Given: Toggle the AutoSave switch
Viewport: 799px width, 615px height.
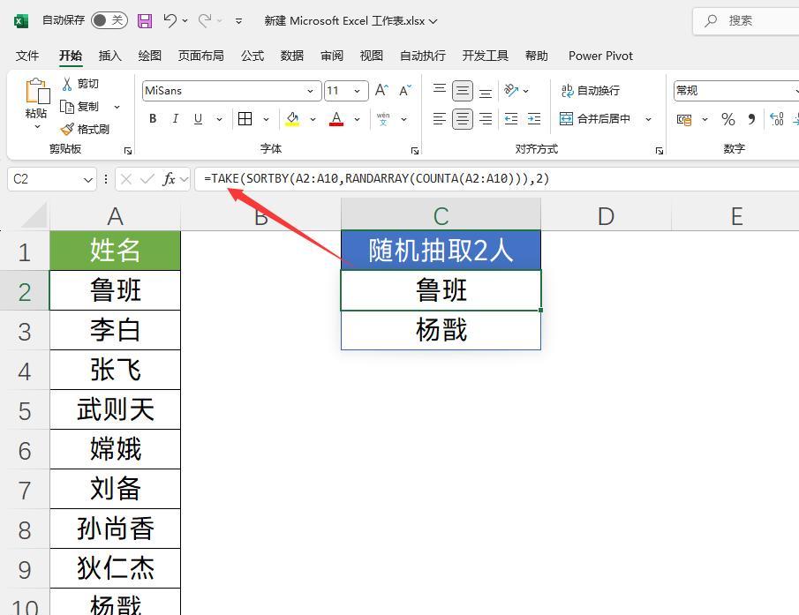Looking at the screenshot, I should (109, 20).
